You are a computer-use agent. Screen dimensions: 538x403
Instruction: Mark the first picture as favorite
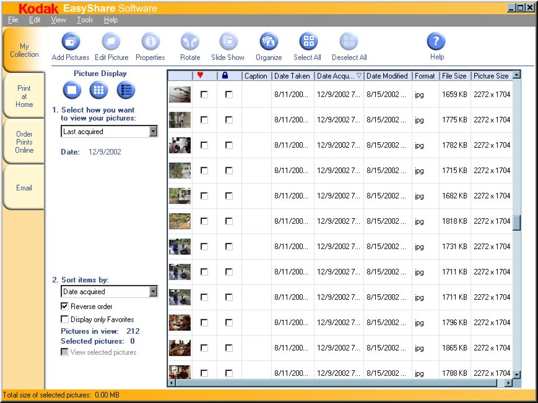(x=204, y=95)
